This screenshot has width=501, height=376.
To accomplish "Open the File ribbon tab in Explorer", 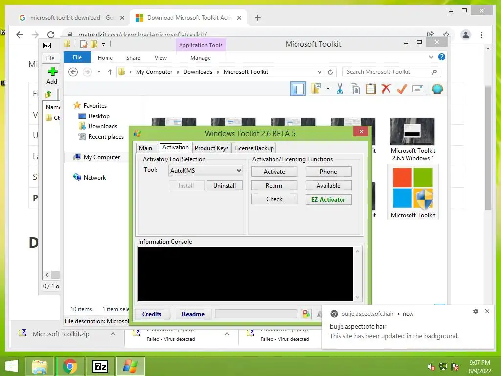I will pyautogui.click(x=77, y=57).
